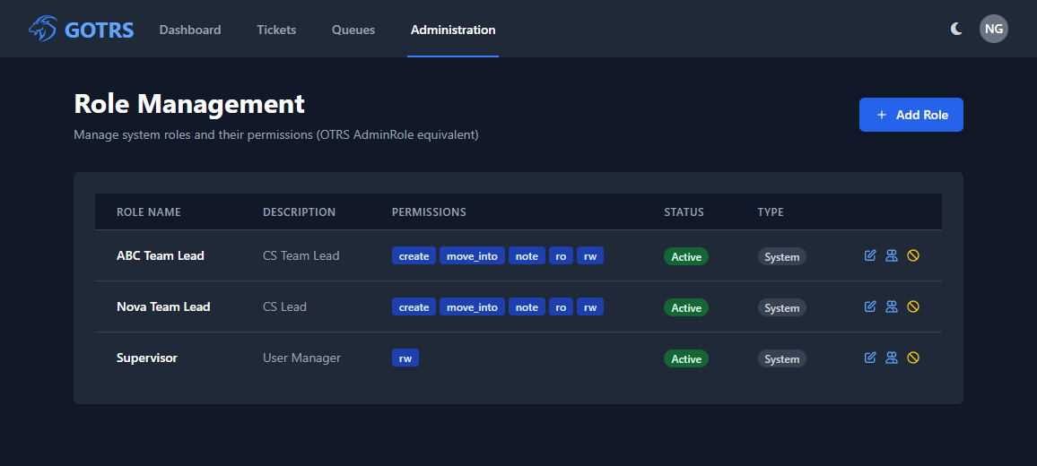Open the Dashboard nav item
This screenshot has width=1037, height=466.
[190, 30]
